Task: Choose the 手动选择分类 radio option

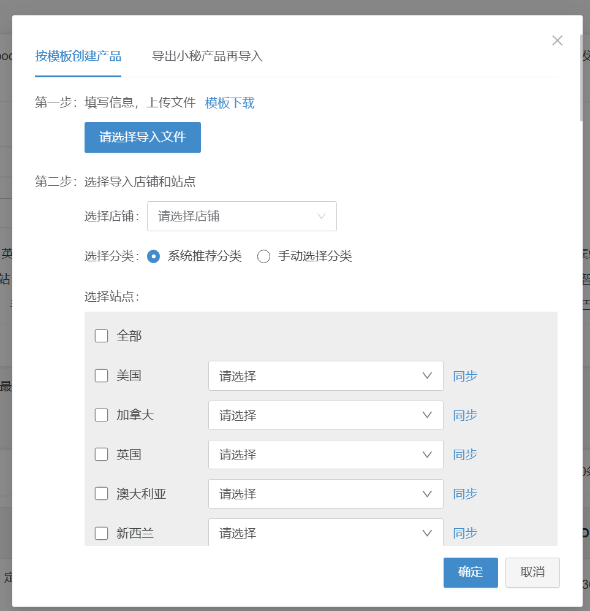Action: [263, 256]
